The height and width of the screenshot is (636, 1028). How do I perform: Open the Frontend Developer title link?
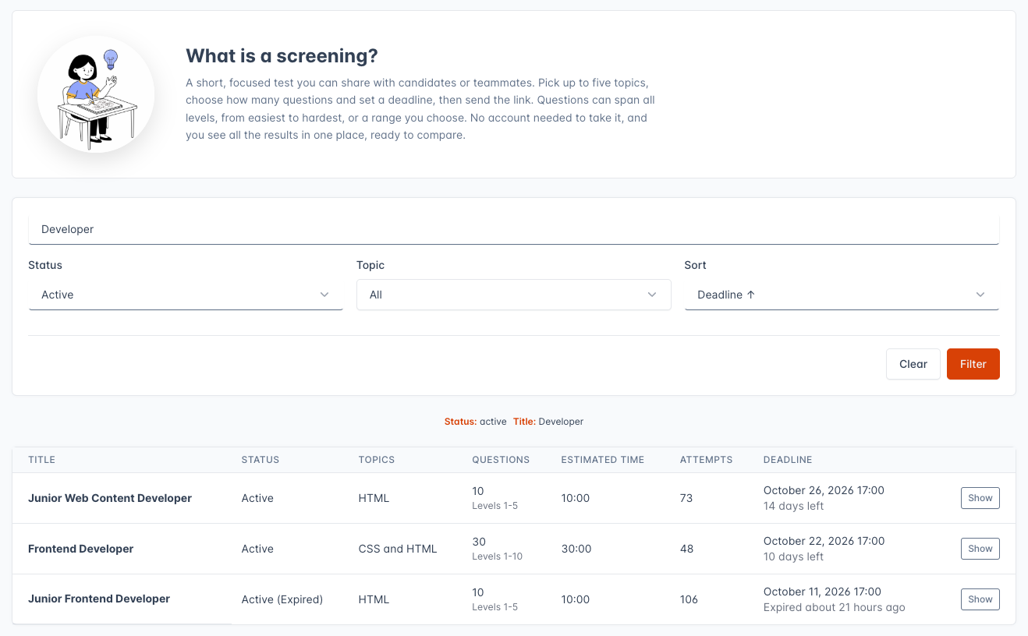point(81,549)
